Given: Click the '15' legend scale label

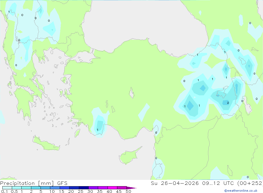Looking at the screenshot, I should click(x=62, y=191).
